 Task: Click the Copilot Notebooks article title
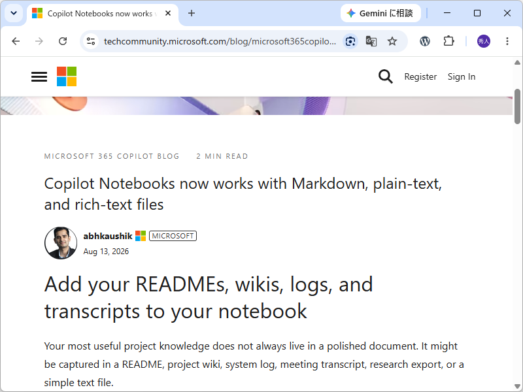[243, 194]
